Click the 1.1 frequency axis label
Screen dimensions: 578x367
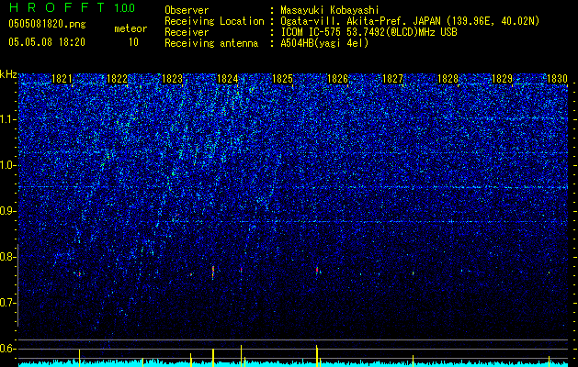(x=8, y=119)
